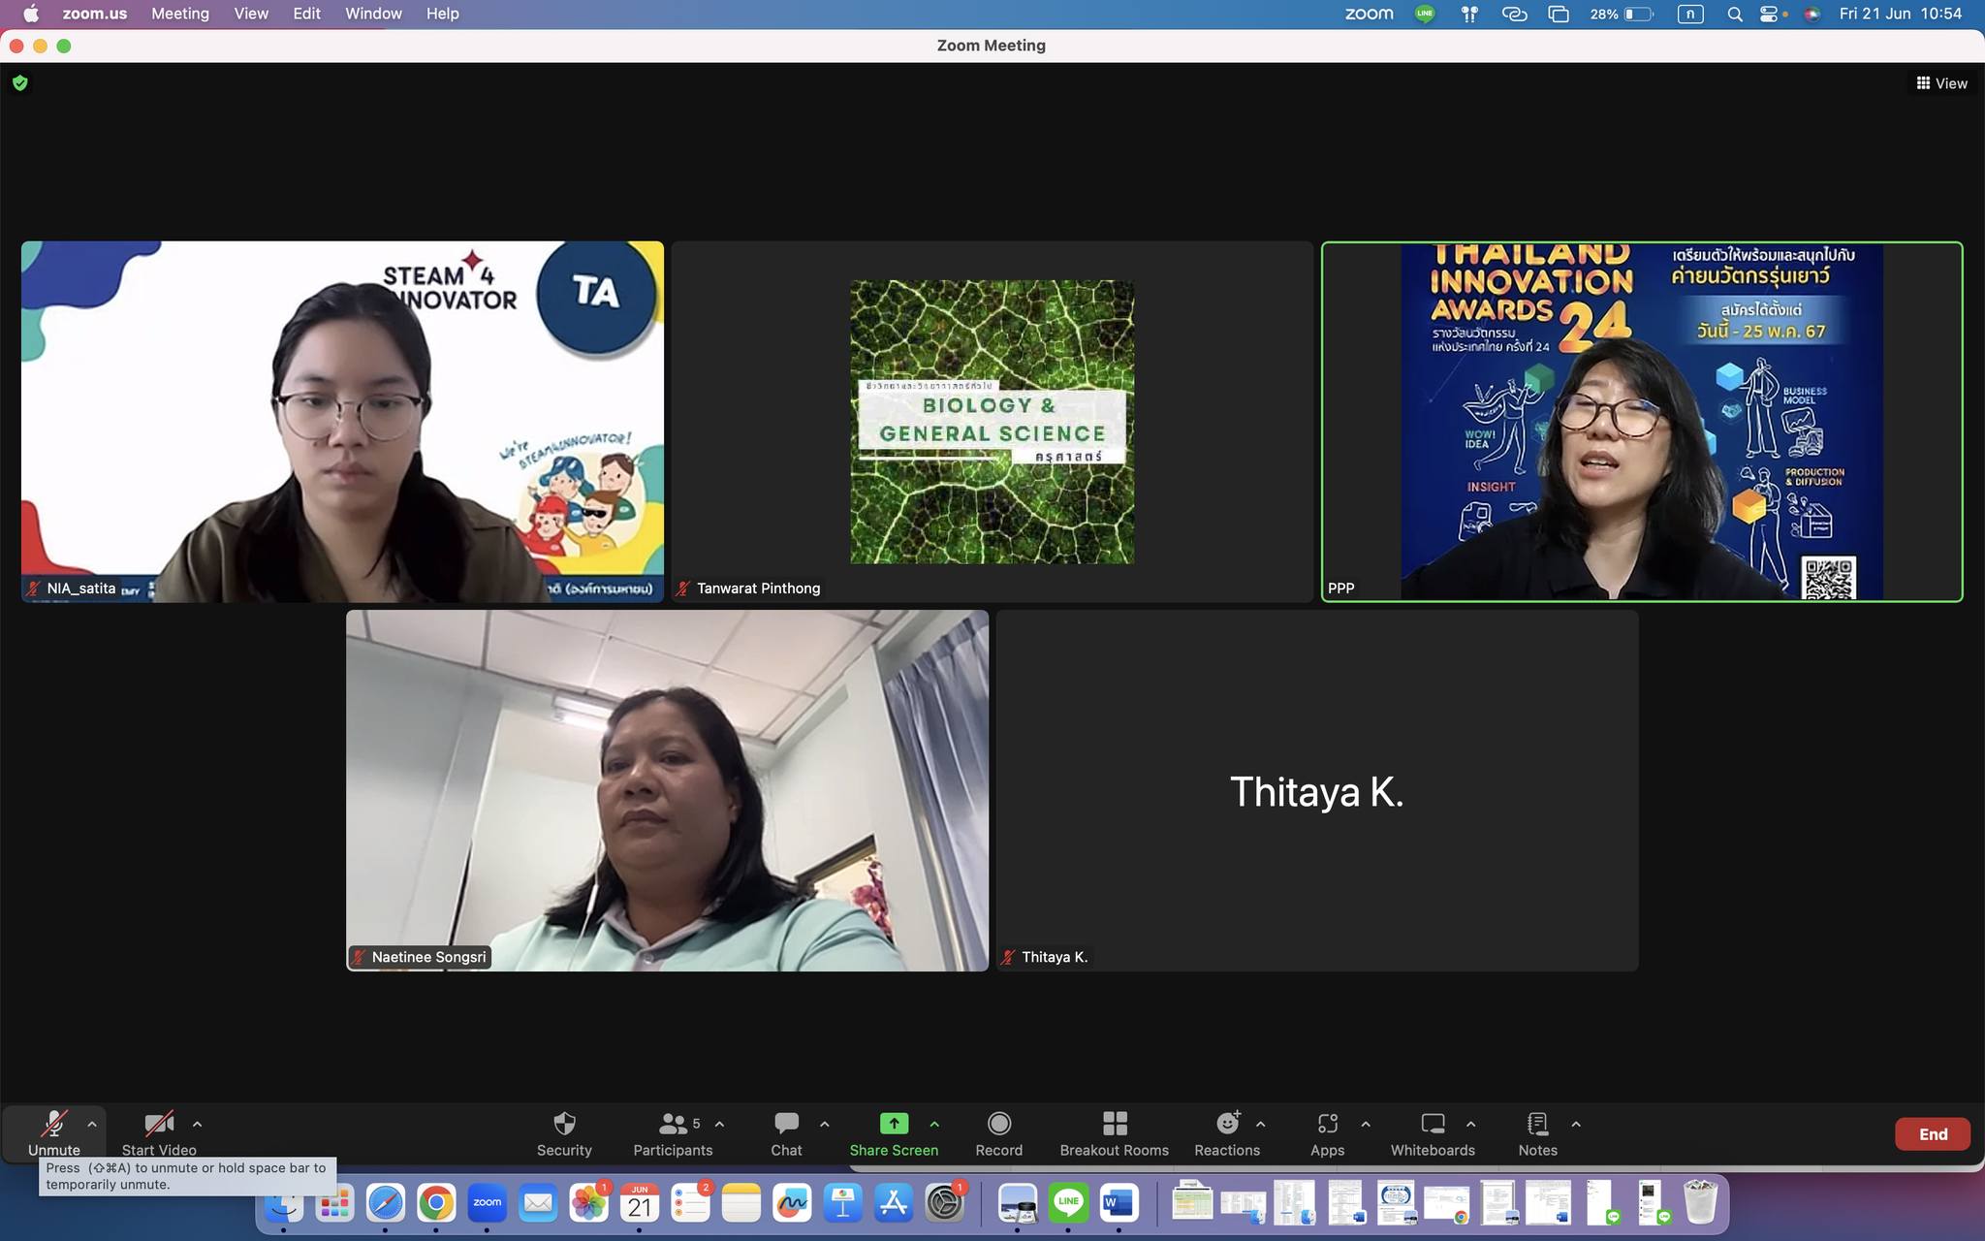Open the View layout selector
Viewport: 1985px width, 1241px height.
pos(1941,83)
